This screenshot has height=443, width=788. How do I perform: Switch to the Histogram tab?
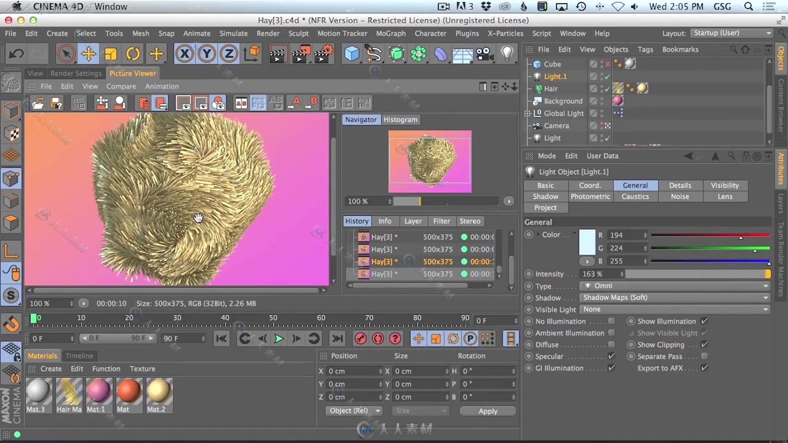[x=400, y=120]
